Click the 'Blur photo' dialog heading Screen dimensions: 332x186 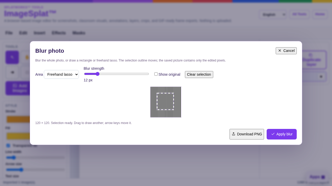point(50,51)
